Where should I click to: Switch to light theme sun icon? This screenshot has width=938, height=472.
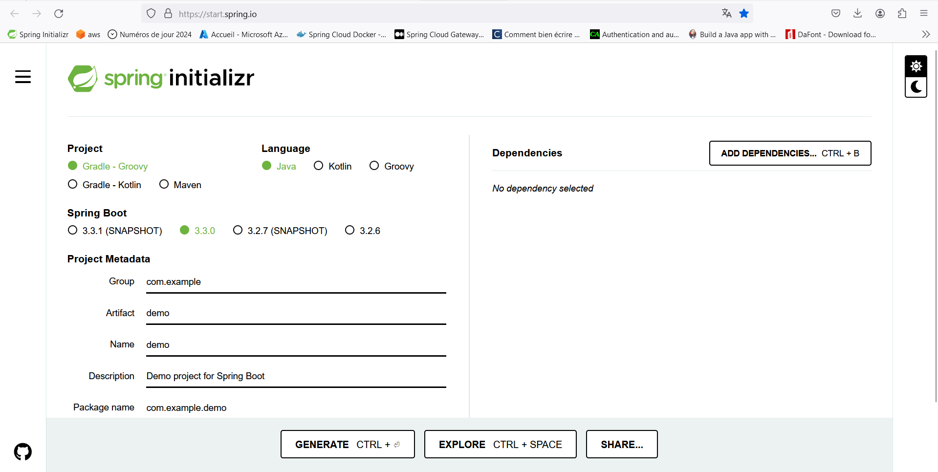[x=916, y=66]
